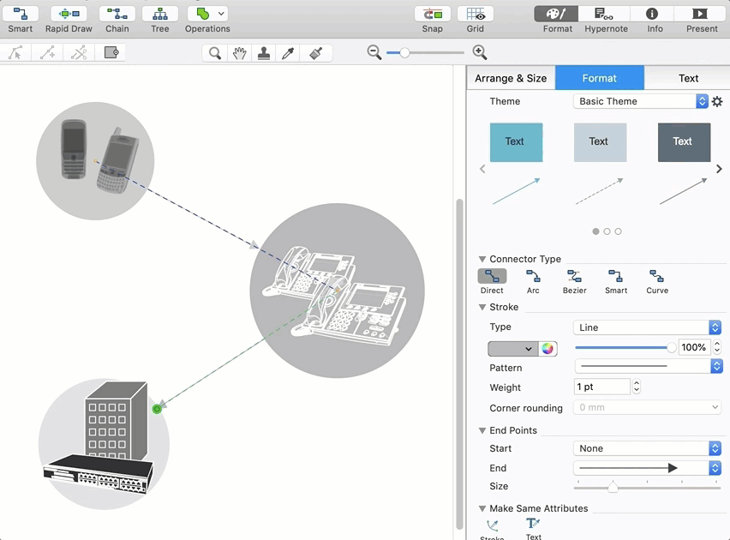Choose the Chain toolbar tool
The width and height of the screenshot is (730, 540).
pos(117,14)
